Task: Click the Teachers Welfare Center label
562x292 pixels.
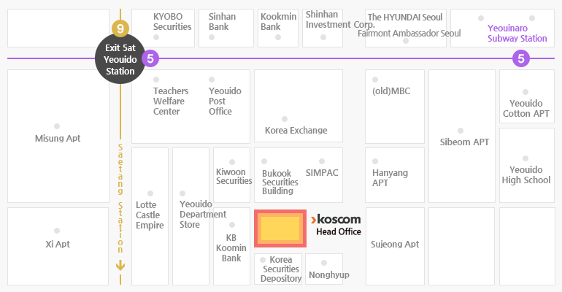Action: (x=171, y=101)
